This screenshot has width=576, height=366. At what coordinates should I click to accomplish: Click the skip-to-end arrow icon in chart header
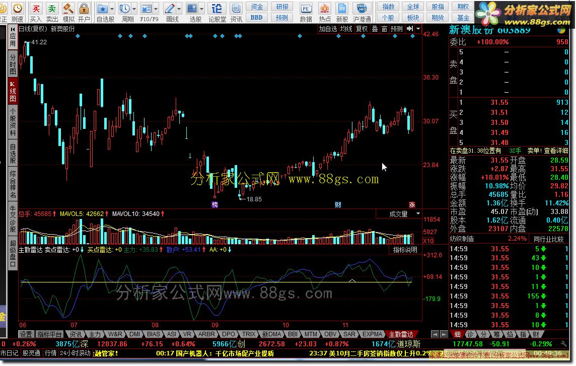410,29
